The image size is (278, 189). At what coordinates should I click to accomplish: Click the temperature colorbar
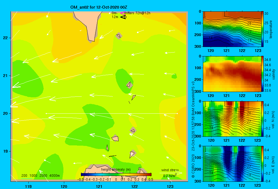pos(262,29)
